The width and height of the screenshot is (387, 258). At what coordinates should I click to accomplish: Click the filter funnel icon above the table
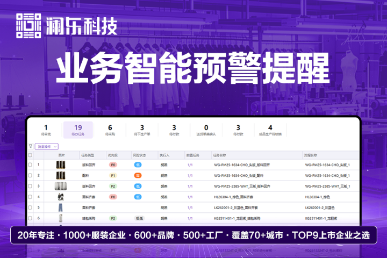point(31,146)
